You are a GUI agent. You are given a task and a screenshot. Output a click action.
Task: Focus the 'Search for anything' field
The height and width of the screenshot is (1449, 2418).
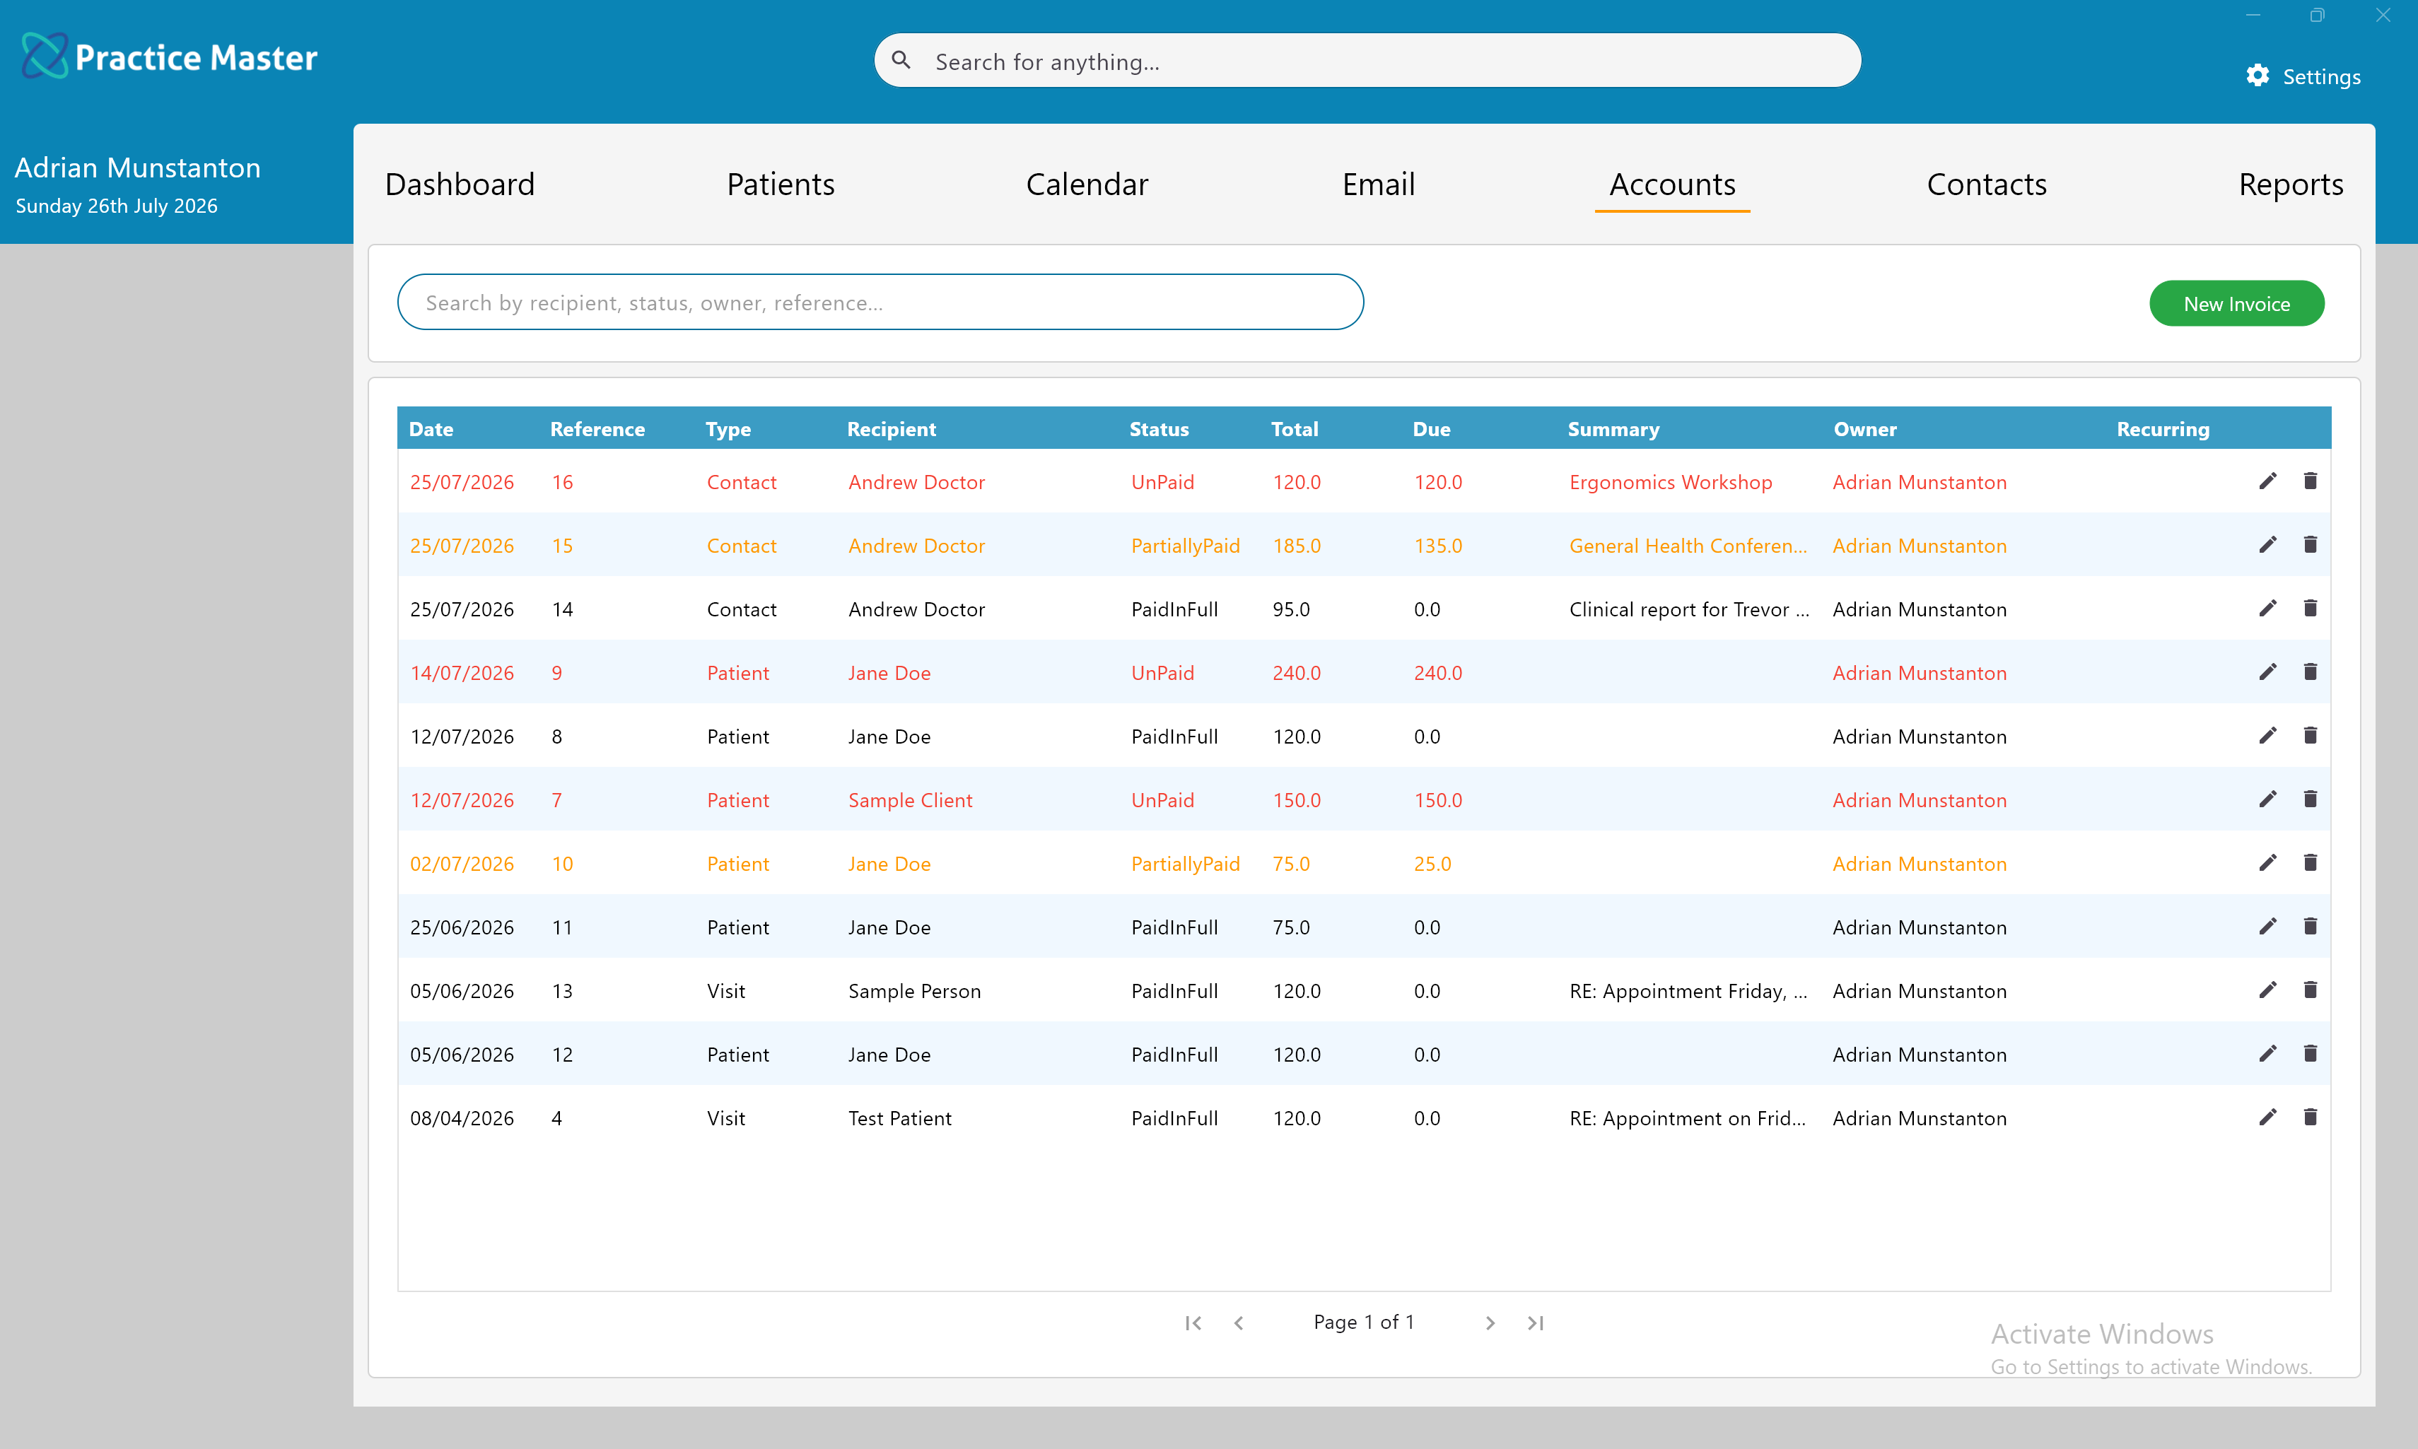click(x=1367, y=61)
